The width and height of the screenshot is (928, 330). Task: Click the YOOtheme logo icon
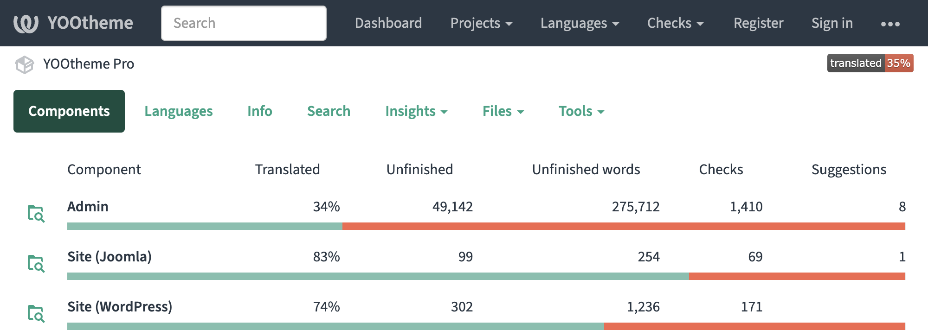pyautogui.click(x=26, y=23)
